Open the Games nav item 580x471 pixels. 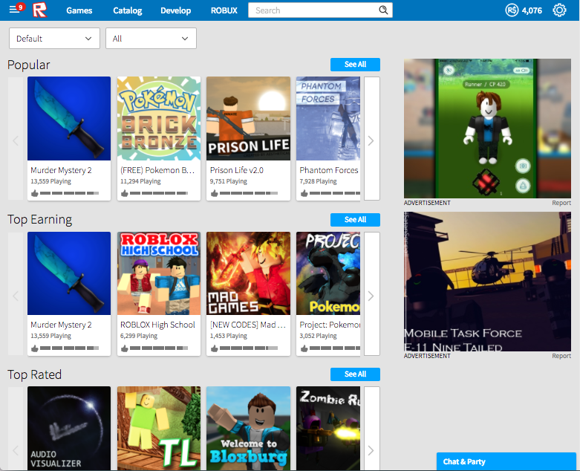pyautogui.click(x=79, y=10)
